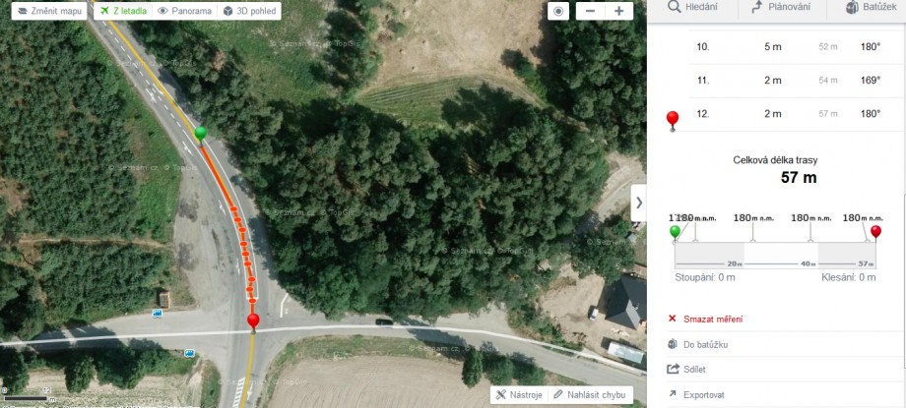This screenshot has width=906, height=408.
Task: Open the Změnit mapu dropdown
Action: pos(49,11)
